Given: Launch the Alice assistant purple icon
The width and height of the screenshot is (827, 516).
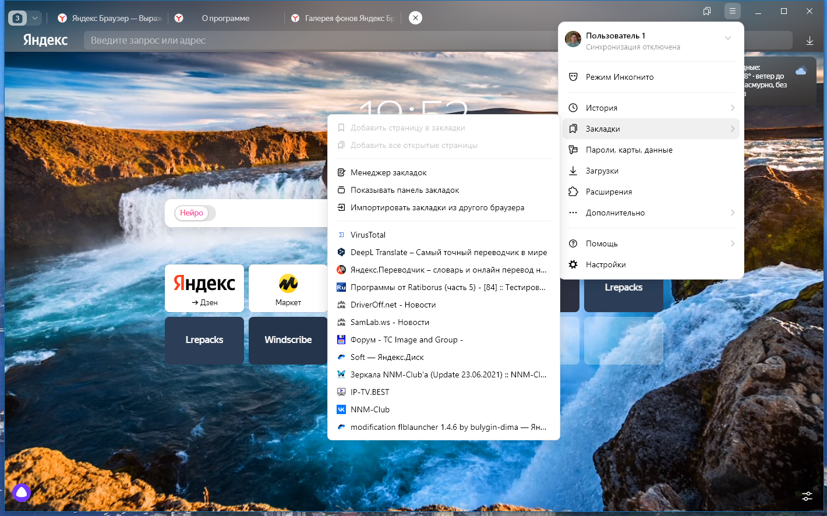Looking at the screenshot, I should (x=22, y=493).
